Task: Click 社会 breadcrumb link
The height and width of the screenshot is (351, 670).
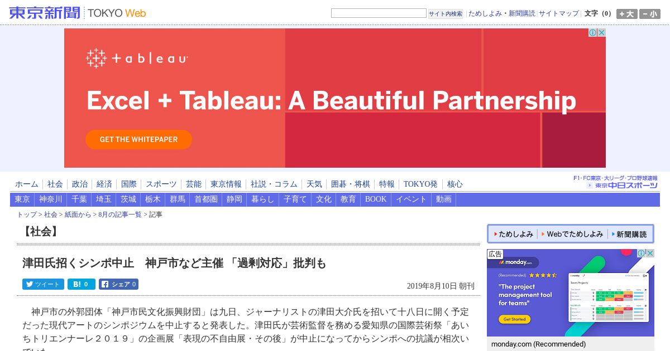Action: tap(51, 214)
